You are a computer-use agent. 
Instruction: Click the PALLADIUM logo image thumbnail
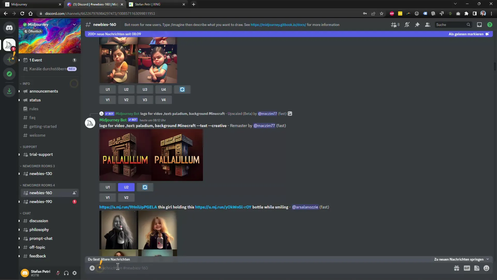coord(151,155)
